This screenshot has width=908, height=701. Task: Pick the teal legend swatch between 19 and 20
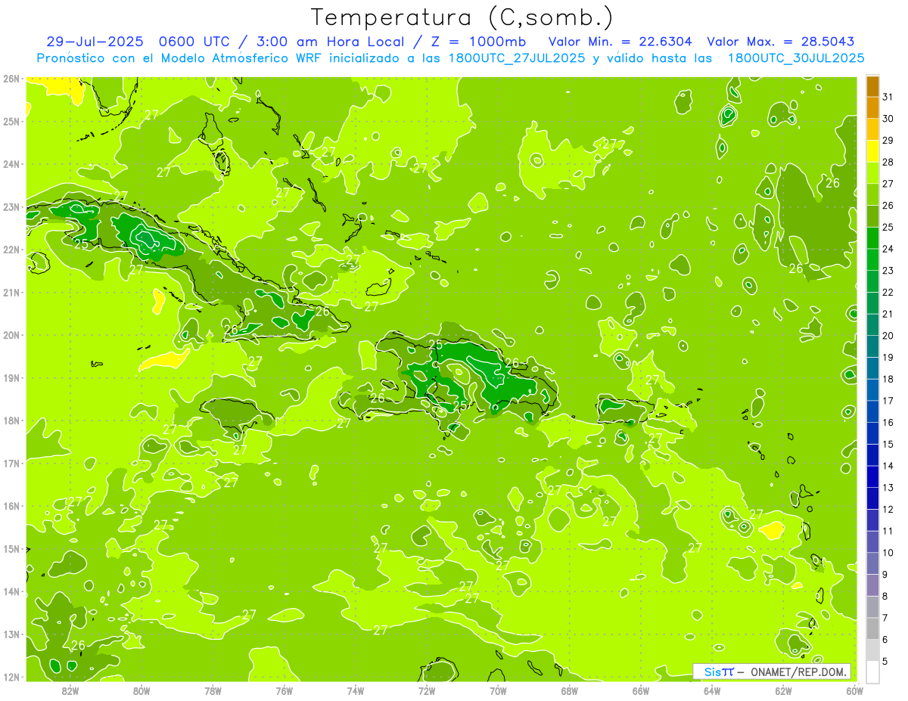click(872, 346)
